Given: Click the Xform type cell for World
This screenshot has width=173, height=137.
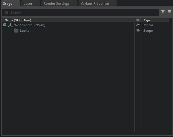Looking at the screenshot, I should [x=148, y=25].
